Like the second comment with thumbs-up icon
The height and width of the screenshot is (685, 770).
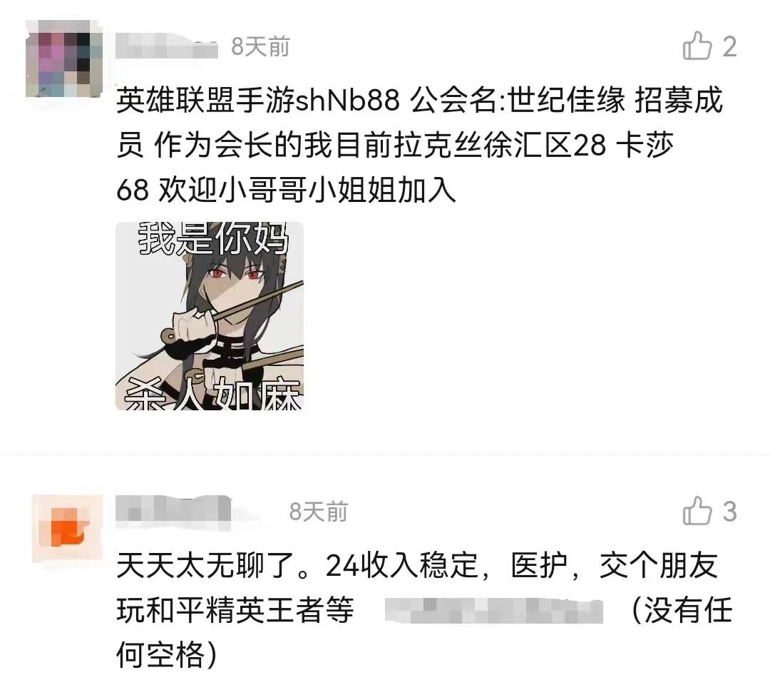click(697, 511)
